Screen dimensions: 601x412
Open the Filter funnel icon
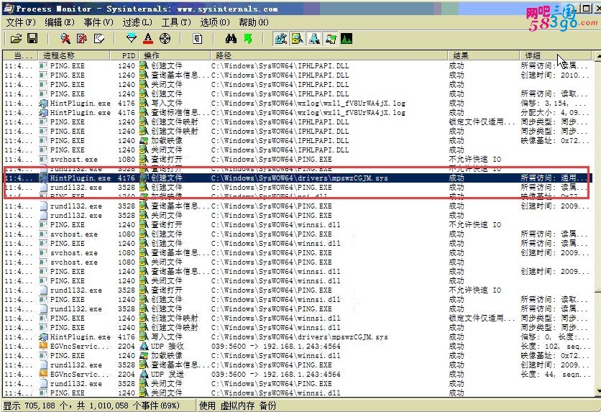click(x=132, y=38)
